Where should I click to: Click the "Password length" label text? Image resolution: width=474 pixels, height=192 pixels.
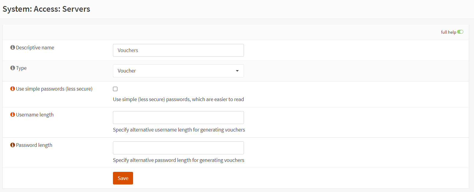(x=34, y=145)
